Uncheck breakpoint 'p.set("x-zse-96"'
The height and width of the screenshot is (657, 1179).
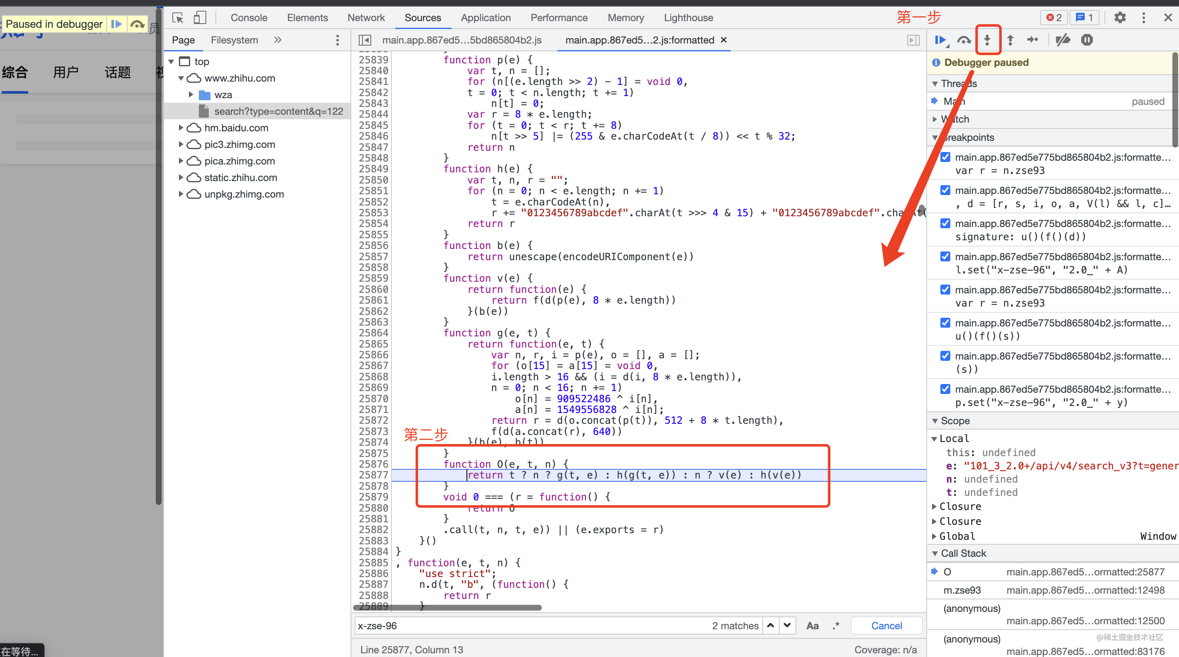tap(945, 389)
